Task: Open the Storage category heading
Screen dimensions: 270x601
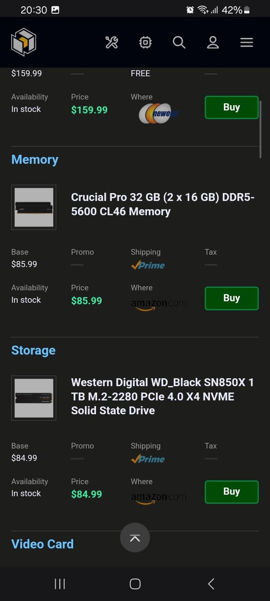Action: point(33,350)
